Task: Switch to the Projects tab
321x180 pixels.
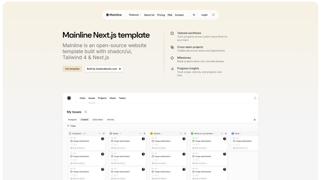Action: tap(102, 98)
